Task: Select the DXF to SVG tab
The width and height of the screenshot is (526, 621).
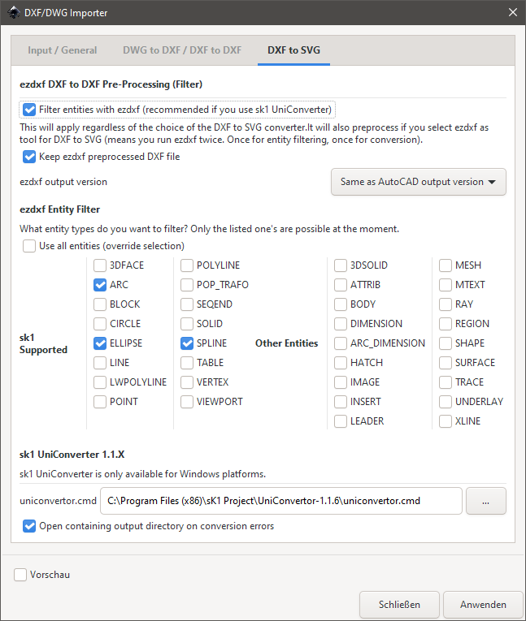Action: coord(293,50)
